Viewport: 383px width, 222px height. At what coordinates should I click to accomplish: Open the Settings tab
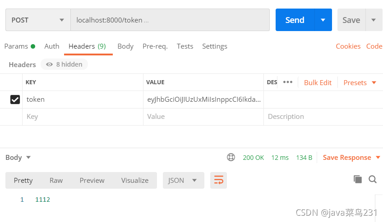[214, 46]
